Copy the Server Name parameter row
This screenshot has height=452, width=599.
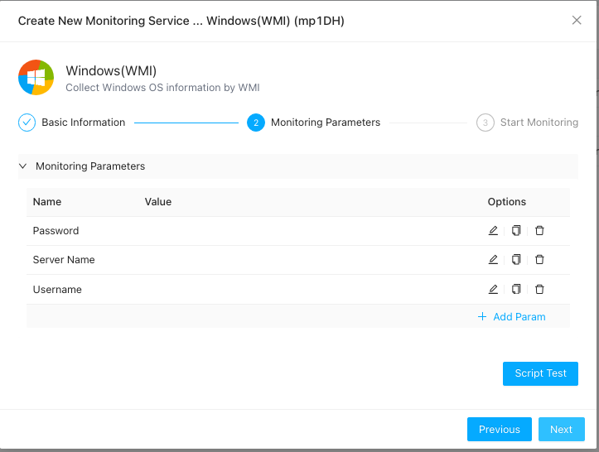[x=516, y=260]
